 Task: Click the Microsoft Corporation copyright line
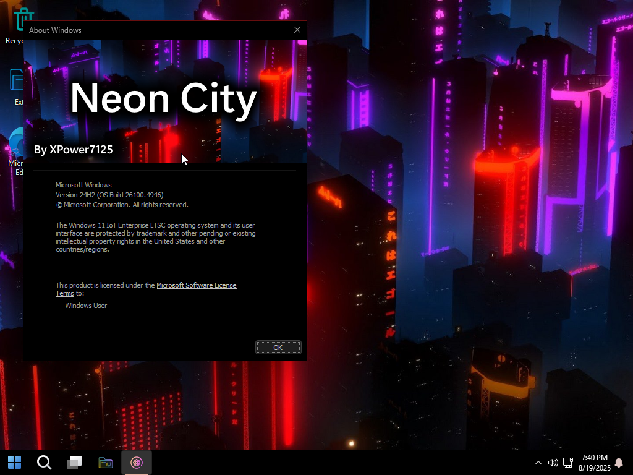(122, 205)
